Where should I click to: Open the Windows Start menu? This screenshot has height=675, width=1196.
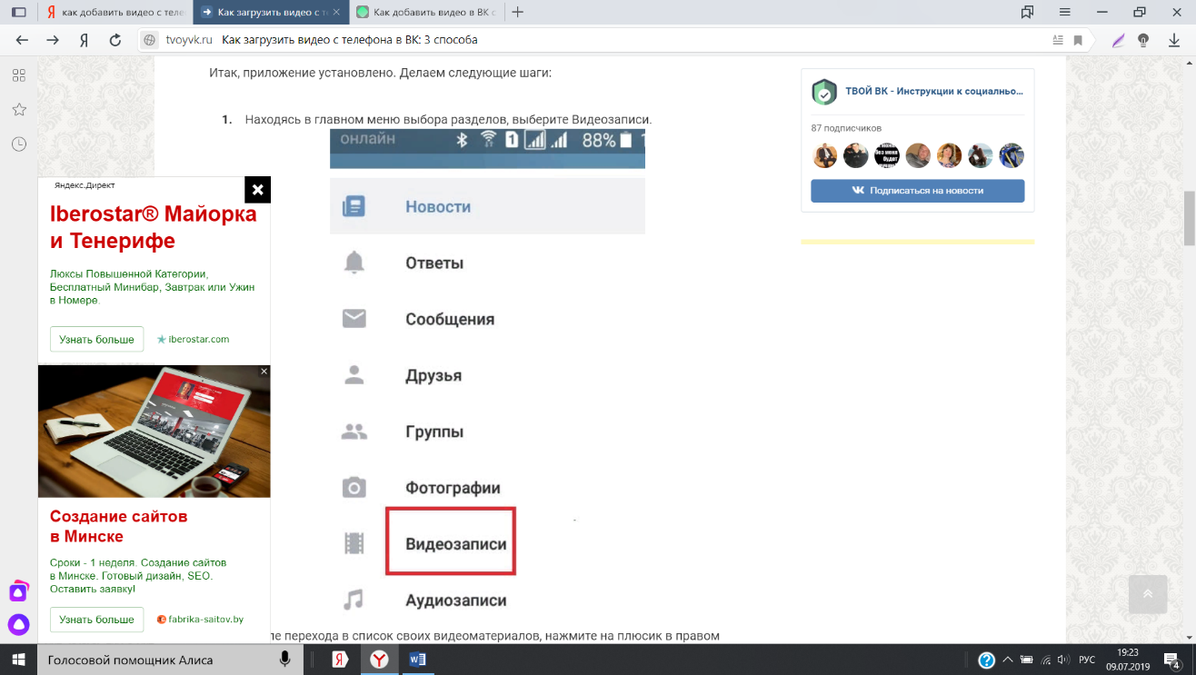coord(18,660)
